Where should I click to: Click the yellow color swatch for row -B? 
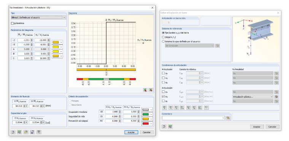coord(55,47)
